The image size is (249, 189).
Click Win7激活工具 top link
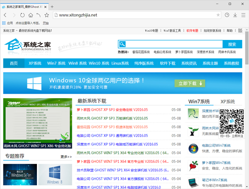(172, 30)
